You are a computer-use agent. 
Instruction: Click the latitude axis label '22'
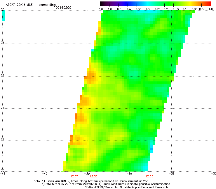pyautogui.click(x=2, y=139)
